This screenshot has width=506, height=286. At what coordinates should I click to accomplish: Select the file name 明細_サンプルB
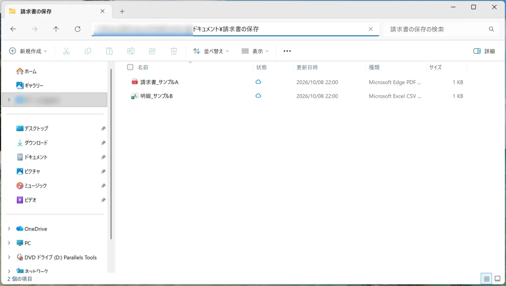(157, 96)
